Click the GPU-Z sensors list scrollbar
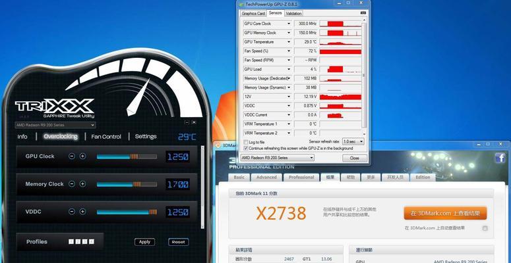 click(x=364, y=76)
